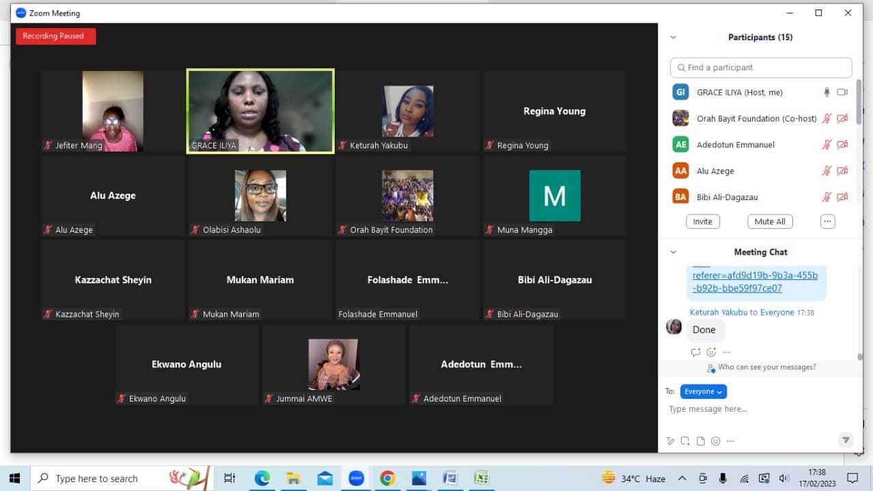Open the chat text formatting tool

pyautogui.click(x=671, y=441)
